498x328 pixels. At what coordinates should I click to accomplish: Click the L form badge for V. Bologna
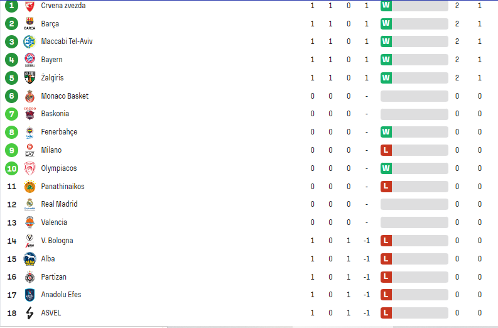(386, 241)
